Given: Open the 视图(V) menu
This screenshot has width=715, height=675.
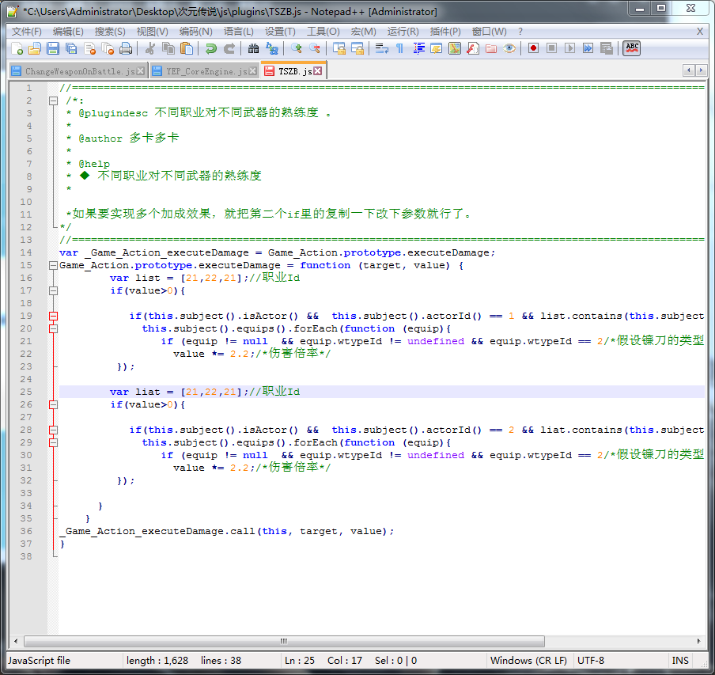Looking at the screenshot, I should pyautogui.click(x=153, y=32).
